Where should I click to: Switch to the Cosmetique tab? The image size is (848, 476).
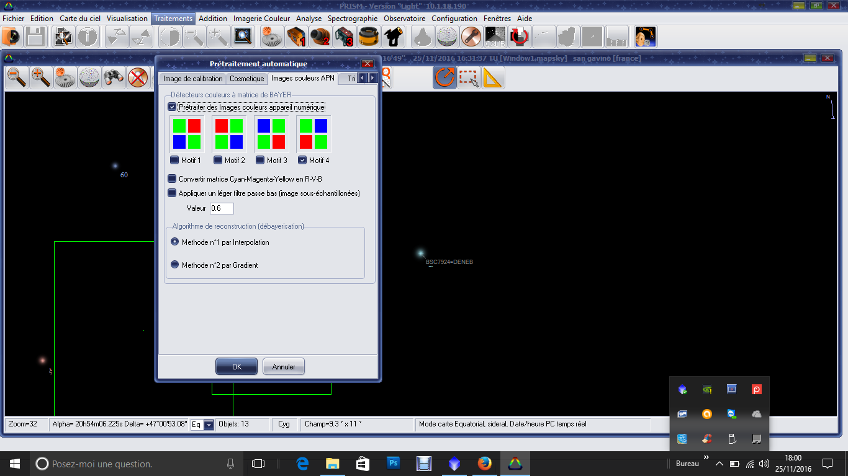[x=246, y=79]
